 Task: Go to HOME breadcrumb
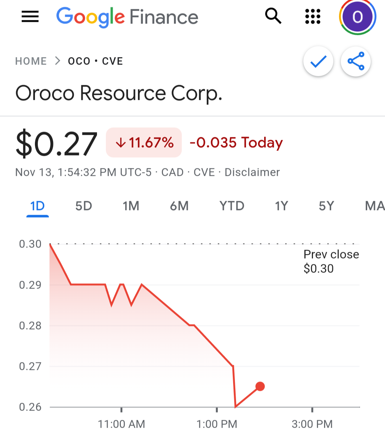click(x=31, y=61)
